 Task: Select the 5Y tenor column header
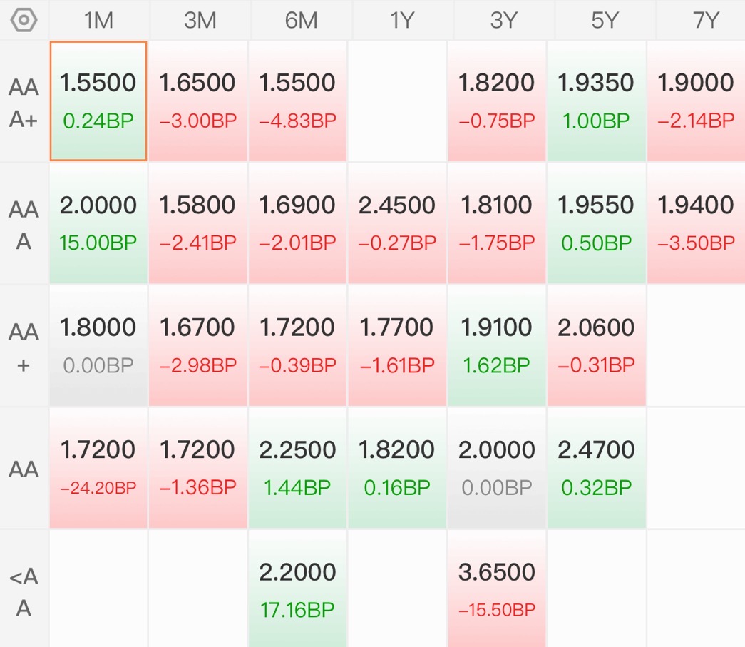click(605, 20)
